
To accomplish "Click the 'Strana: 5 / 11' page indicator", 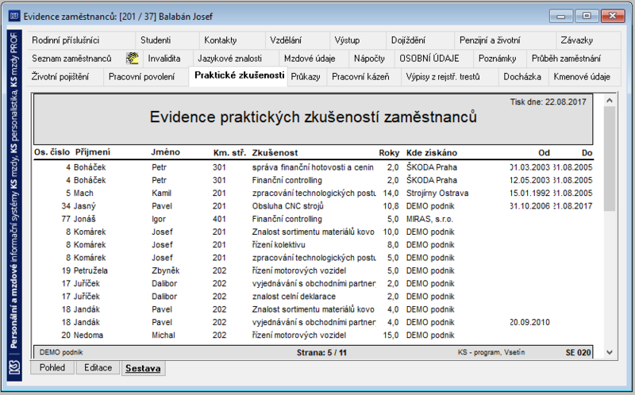I will 321,352.
